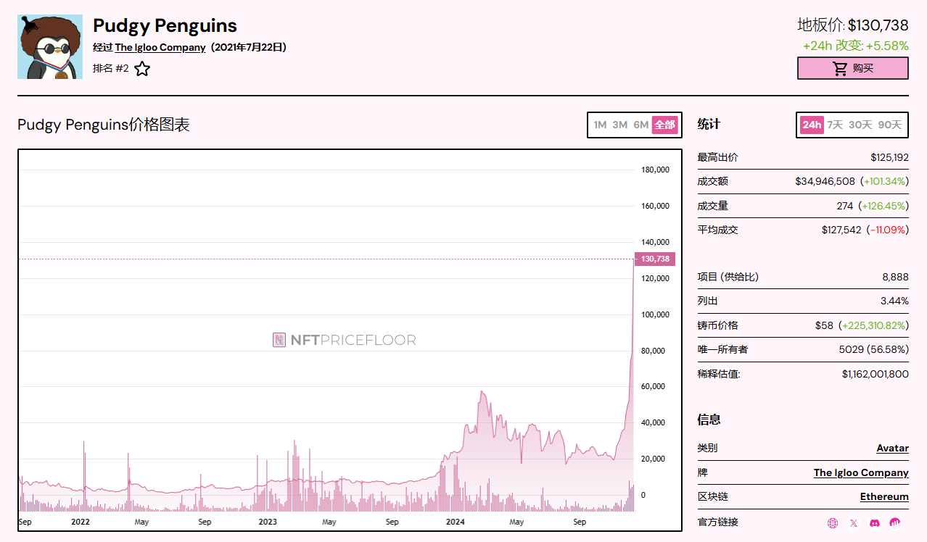Open the Avatar category link
The width and height of the screenshot is (927, 542).
pyautogui.click(x=892, y=448)
